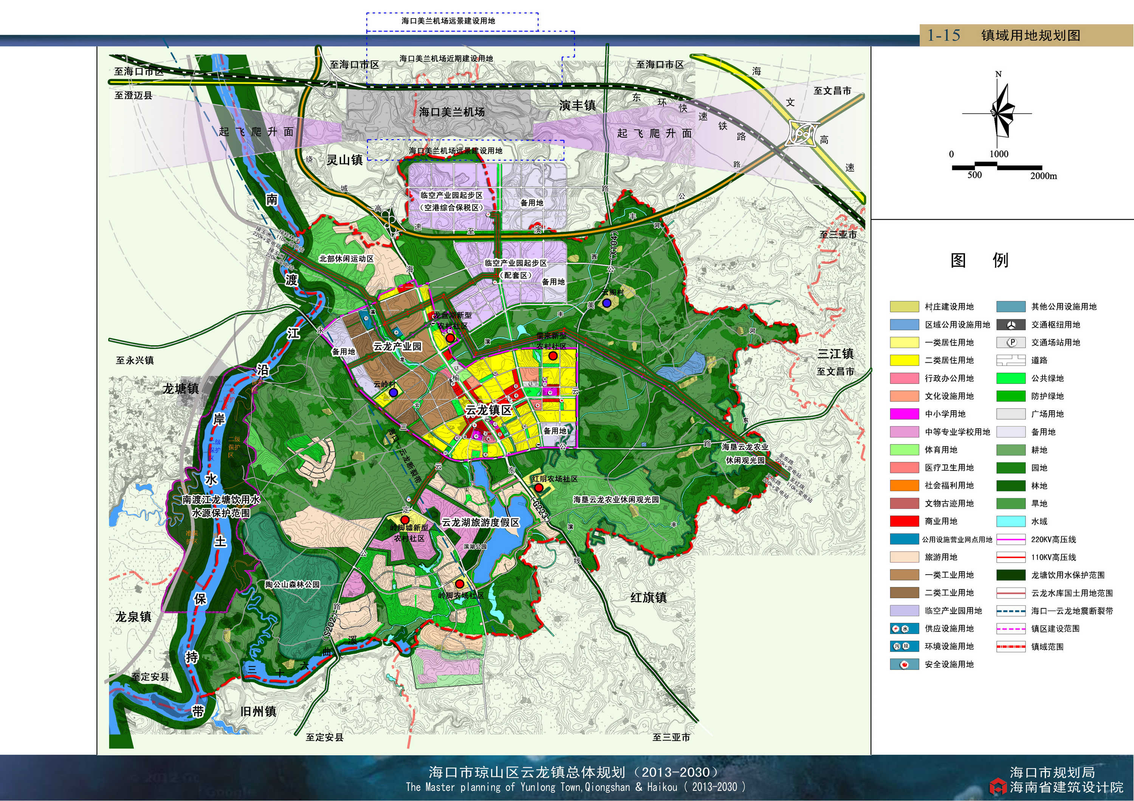
Task: Select the 交通枢纽用地 legend icon
Action: pos(1010,325)
